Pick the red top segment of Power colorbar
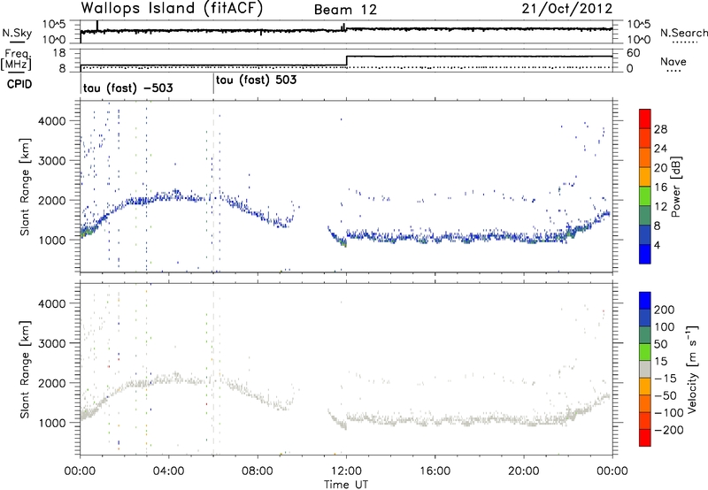 [x=645, y=119]
